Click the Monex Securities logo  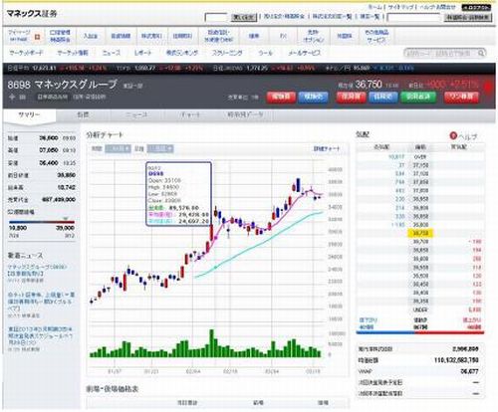point(32,14)
